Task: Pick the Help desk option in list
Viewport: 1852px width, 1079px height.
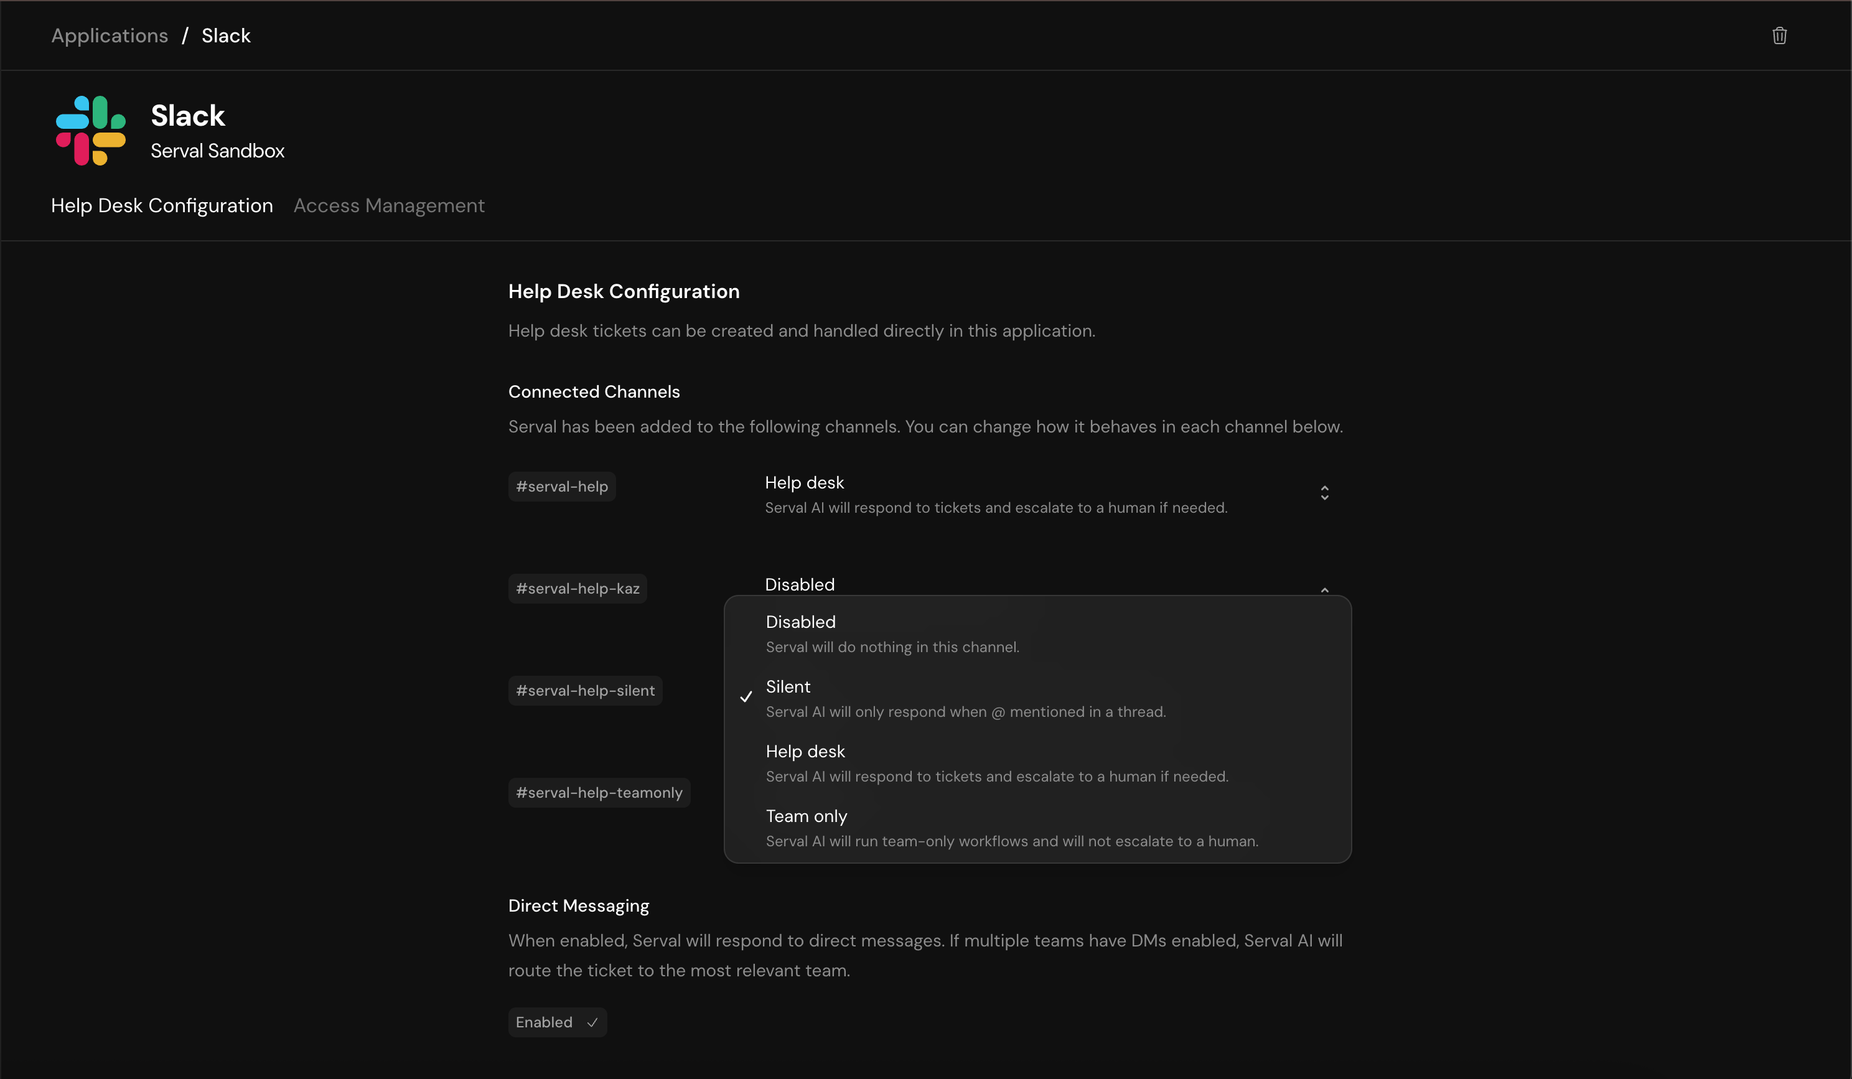Action: tap(1037, 763)
